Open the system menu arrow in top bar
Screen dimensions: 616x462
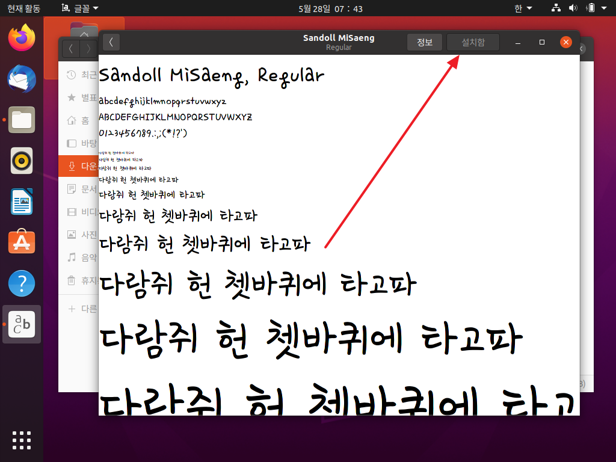pyautogui.click(x=604, y=8)
